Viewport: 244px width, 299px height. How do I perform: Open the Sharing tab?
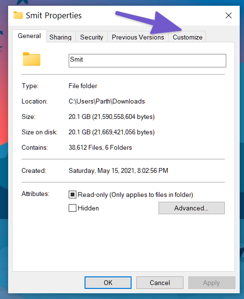click(x=61, y=37)
